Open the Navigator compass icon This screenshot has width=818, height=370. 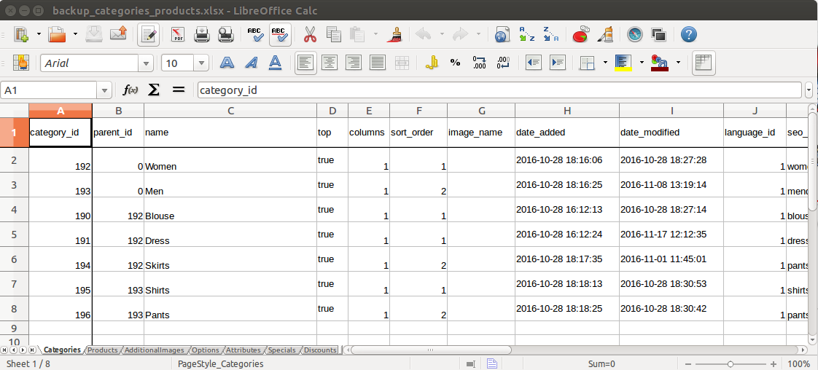click(x=635, y=34)
